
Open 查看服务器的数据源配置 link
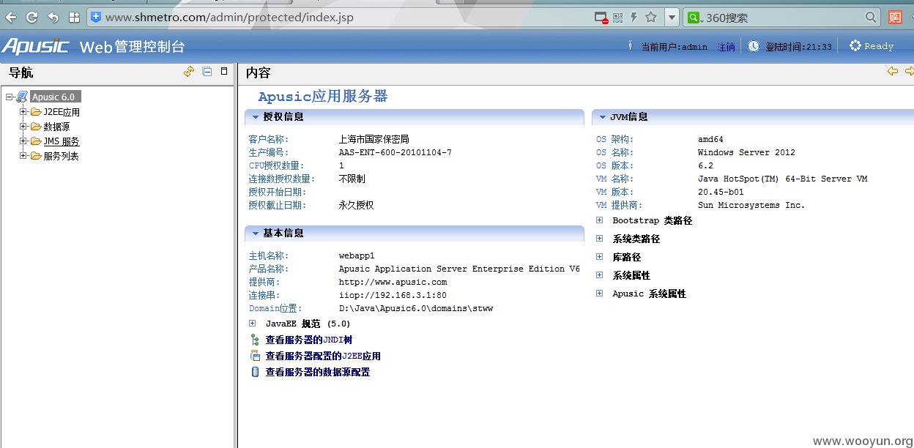tap(318, 372)
